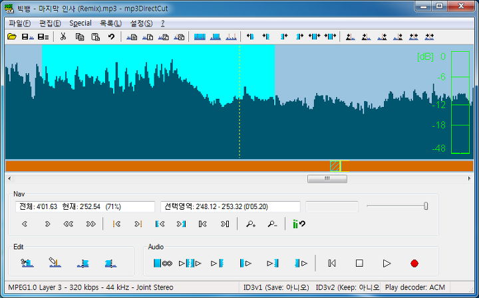The height and width of the screenshot is (298, 479).
Task: Click the paste clipboard icon in toolbar
Action: (96, 37)
